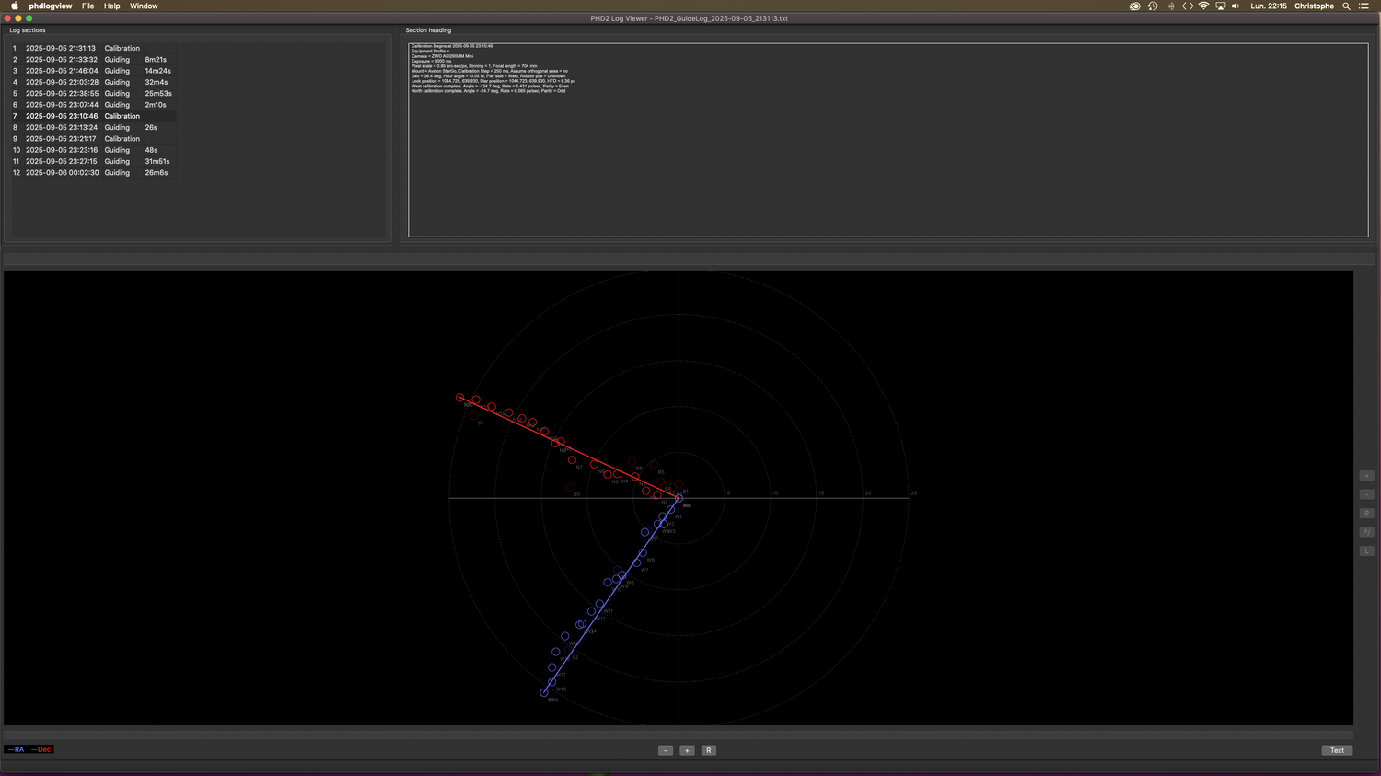Open the Window menu
Image resolution: width=1381 pixels, height=776 pixels.
pos(144,6)
